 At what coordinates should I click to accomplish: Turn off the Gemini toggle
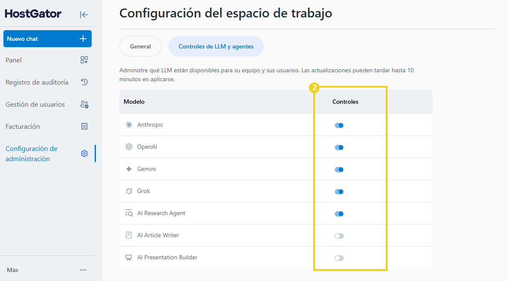click(x=339, y=170)
